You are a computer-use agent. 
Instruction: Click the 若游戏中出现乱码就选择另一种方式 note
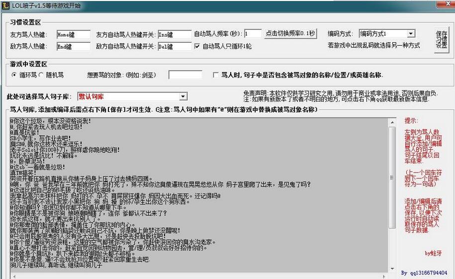click(374, 45)
